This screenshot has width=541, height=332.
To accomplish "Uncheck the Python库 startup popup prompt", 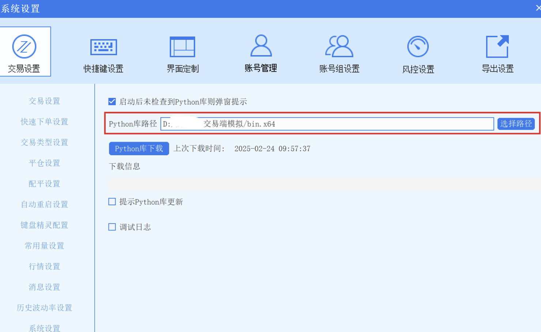I will pos(112,102).
